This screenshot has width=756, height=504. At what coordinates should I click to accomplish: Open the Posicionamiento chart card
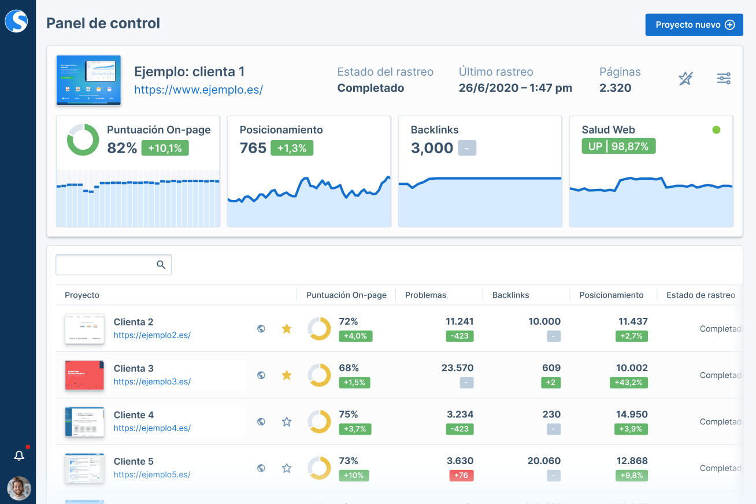point(309,172)
